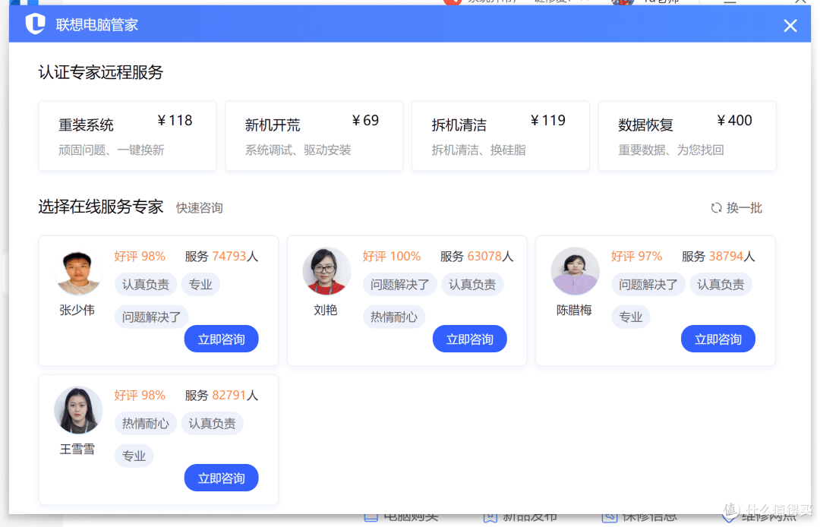Click 立即咨询 for expert 王雪雪
This screenshot has width=820, height=527.
221,478
